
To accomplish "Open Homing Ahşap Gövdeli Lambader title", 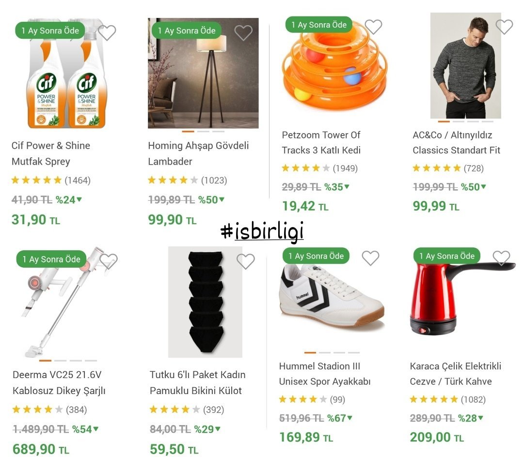I will 198,153.
